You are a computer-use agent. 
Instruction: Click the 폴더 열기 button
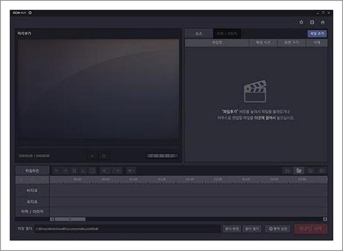click(x=252, y=229)
